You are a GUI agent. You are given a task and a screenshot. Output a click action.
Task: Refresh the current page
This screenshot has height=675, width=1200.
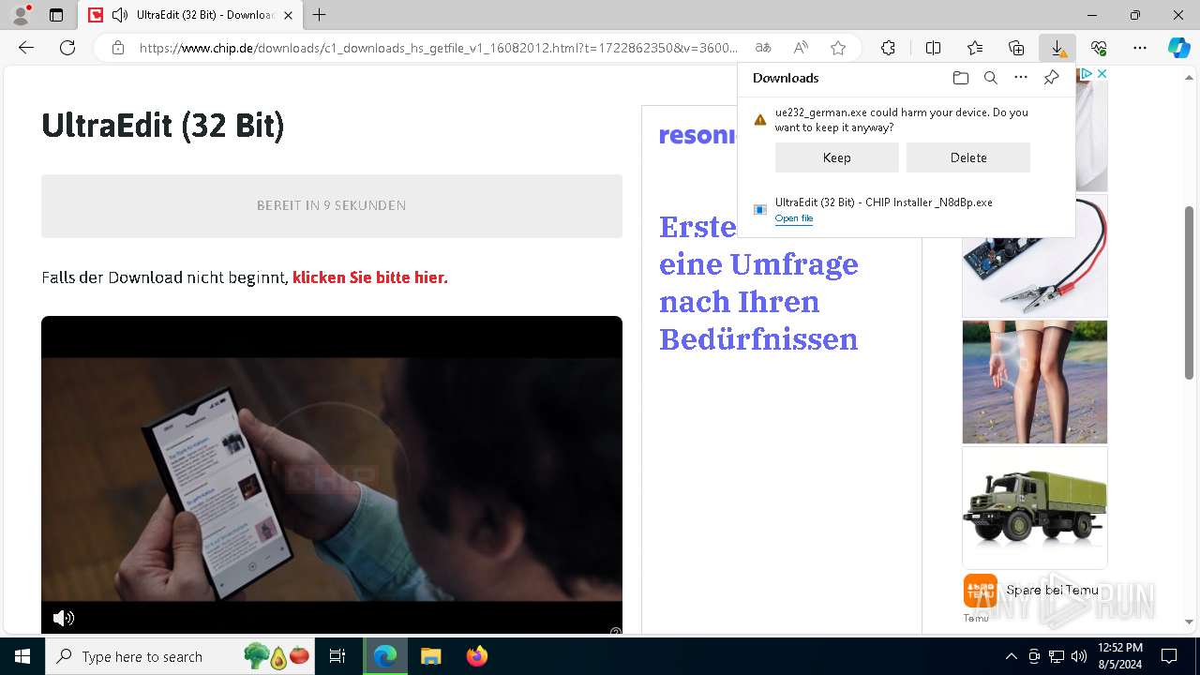[x=67, y=48]
